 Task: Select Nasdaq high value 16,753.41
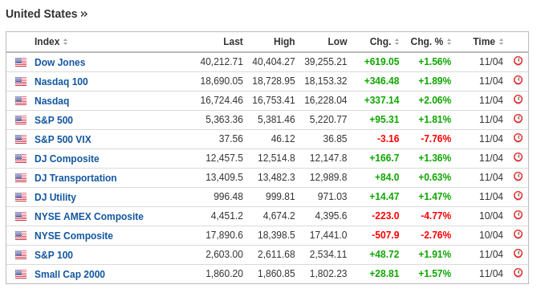tap(274, 100)
